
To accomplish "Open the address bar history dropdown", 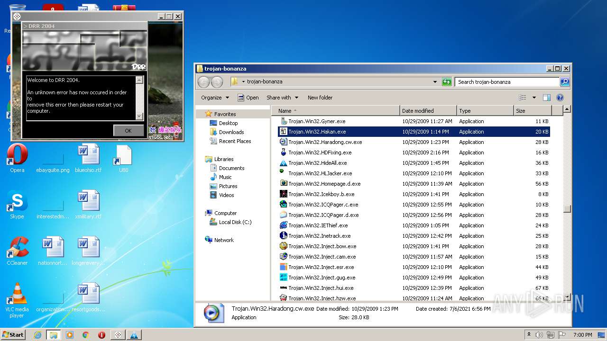I will 435,82.
